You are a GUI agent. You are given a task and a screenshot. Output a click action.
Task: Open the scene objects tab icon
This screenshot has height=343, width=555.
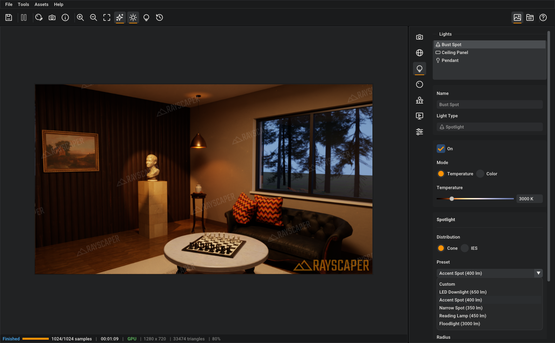click(420, 100)
